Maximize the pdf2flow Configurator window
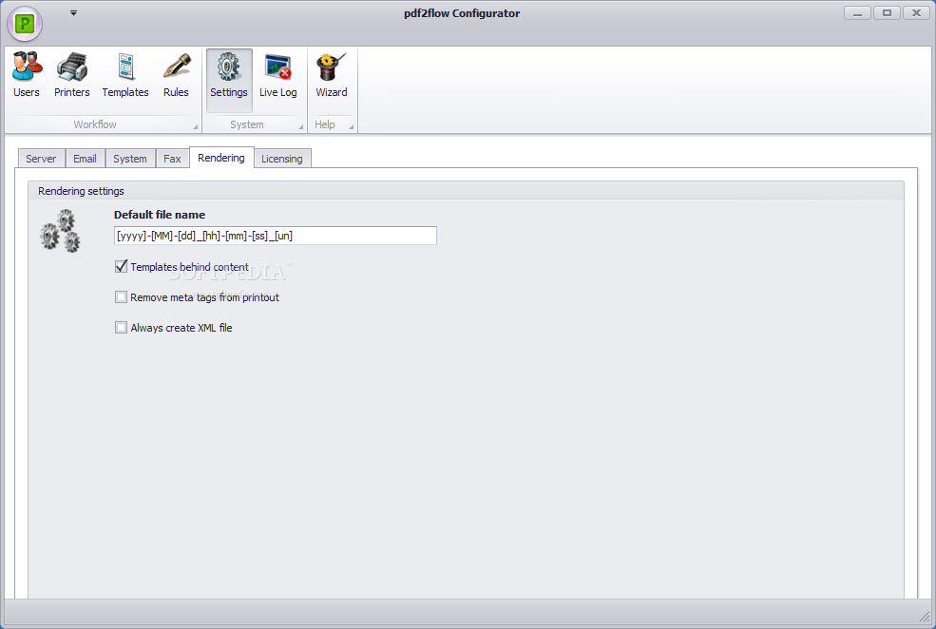 click(887, 12)
